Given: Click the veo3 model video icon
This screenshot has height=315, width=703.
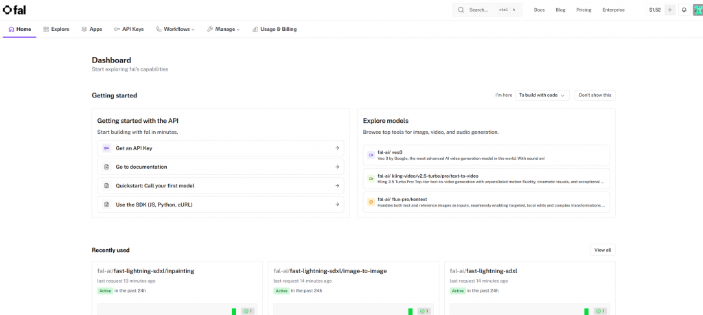Looking at the screenshot, I should [371, 155].
